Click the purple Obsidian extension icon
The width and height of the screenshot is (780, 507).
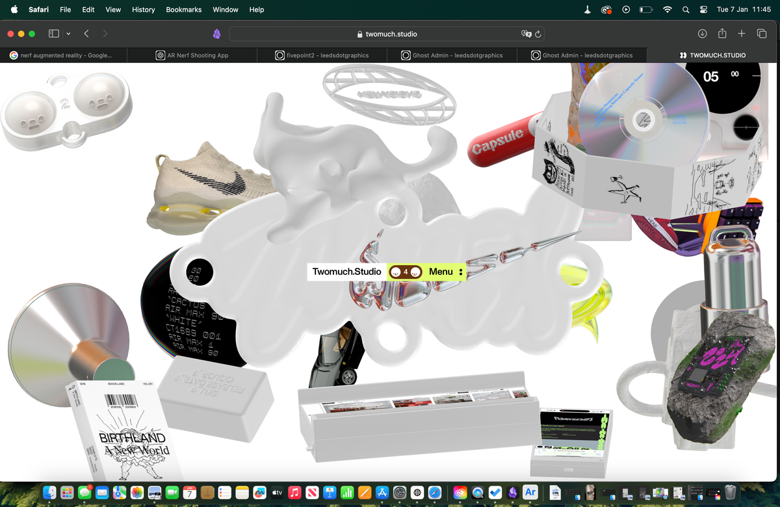click(217, 34)
